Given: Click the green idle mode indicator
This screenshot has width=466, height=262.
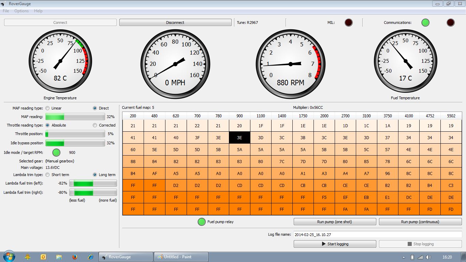Looking at the screenshot, I should tap(56, 152).
